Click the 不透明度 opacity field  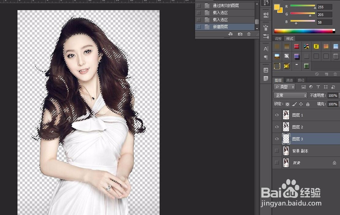tap(333, 96)
